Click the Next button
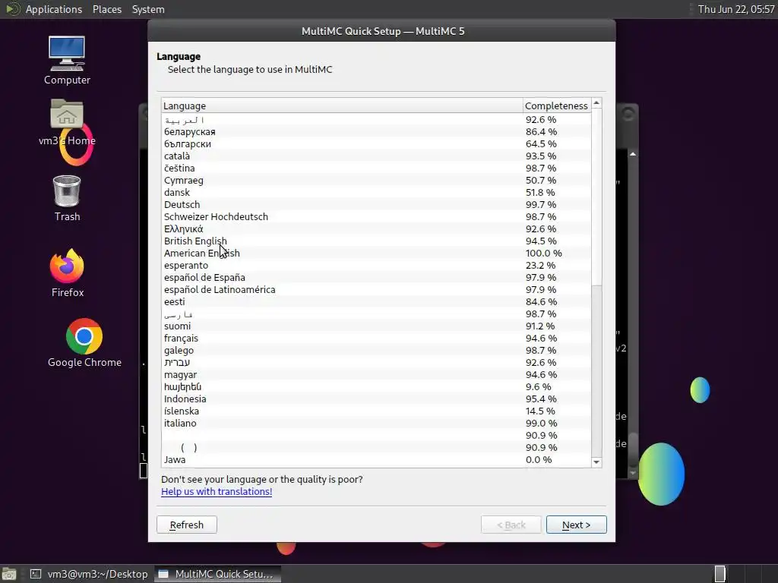This screenshot has width=778, height=583. 576,525
